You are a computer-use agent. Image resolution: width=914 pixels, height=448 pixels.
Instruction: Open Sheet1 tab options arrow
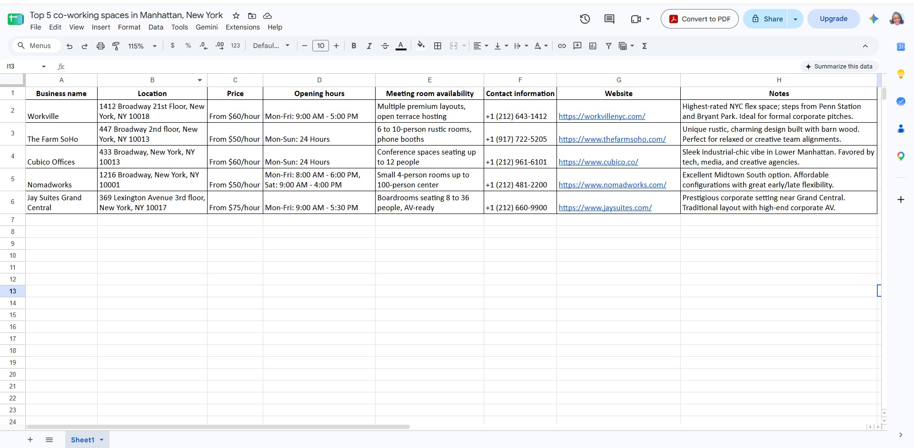click(x=101, y=440)
